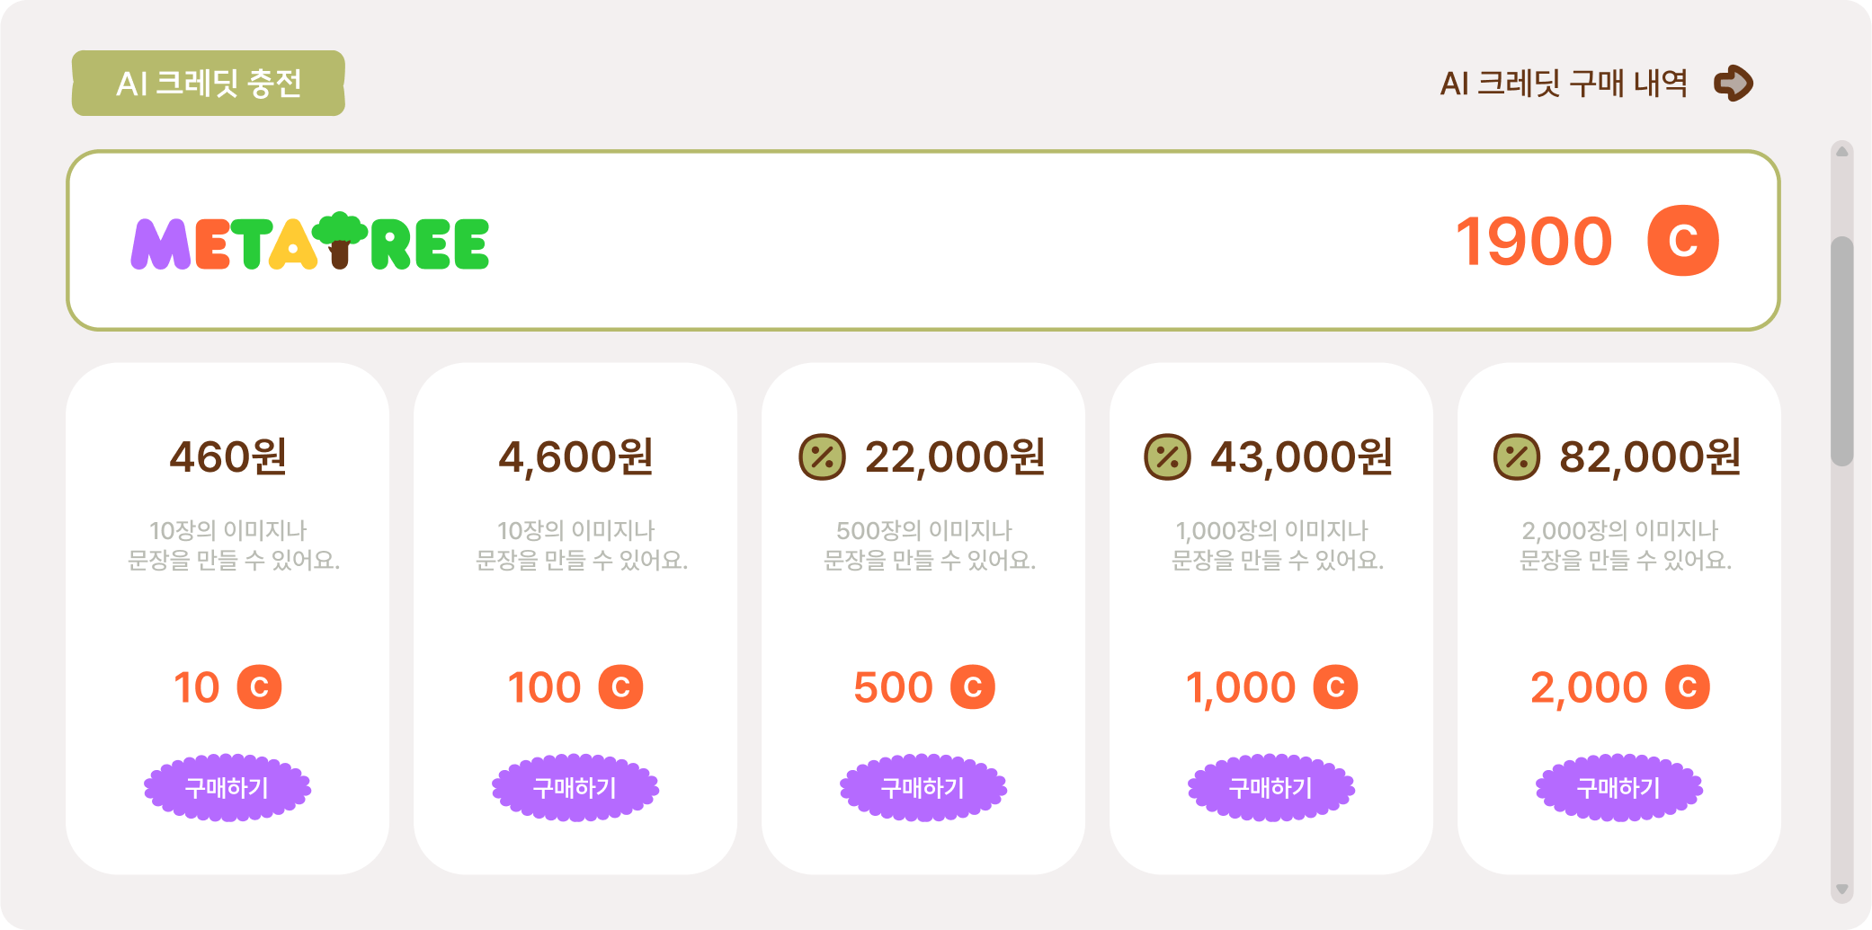This screenshot has height=930, width=1872.
Task: Click the credit coin icon beside 500
Action: (x=972, y=687)
